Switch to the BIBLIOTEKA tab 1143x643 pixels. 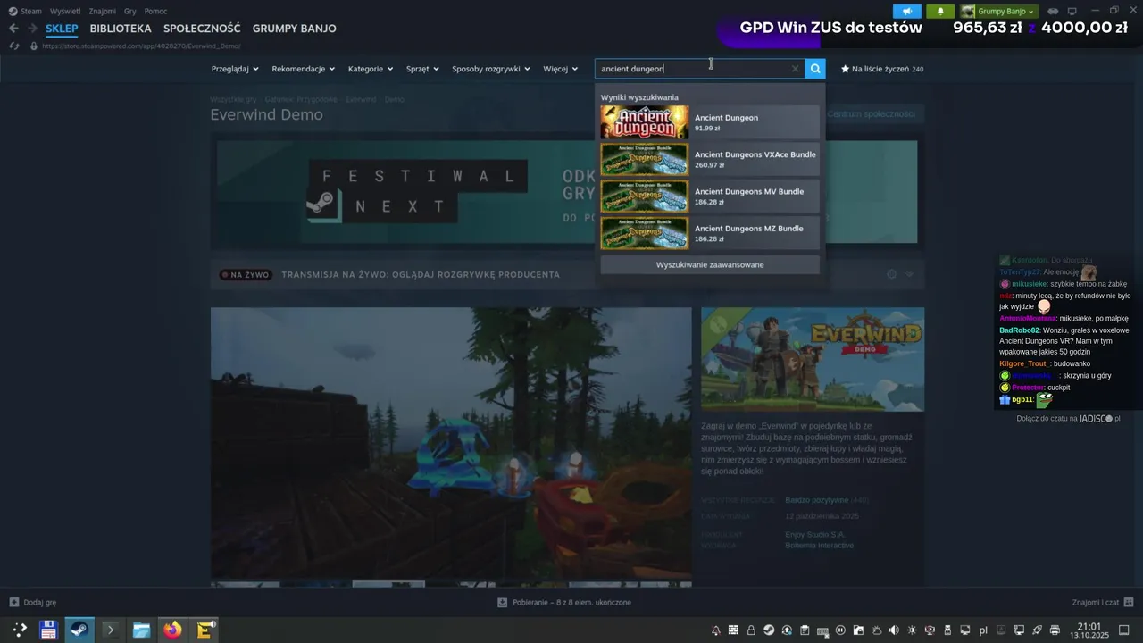point(121,29)
